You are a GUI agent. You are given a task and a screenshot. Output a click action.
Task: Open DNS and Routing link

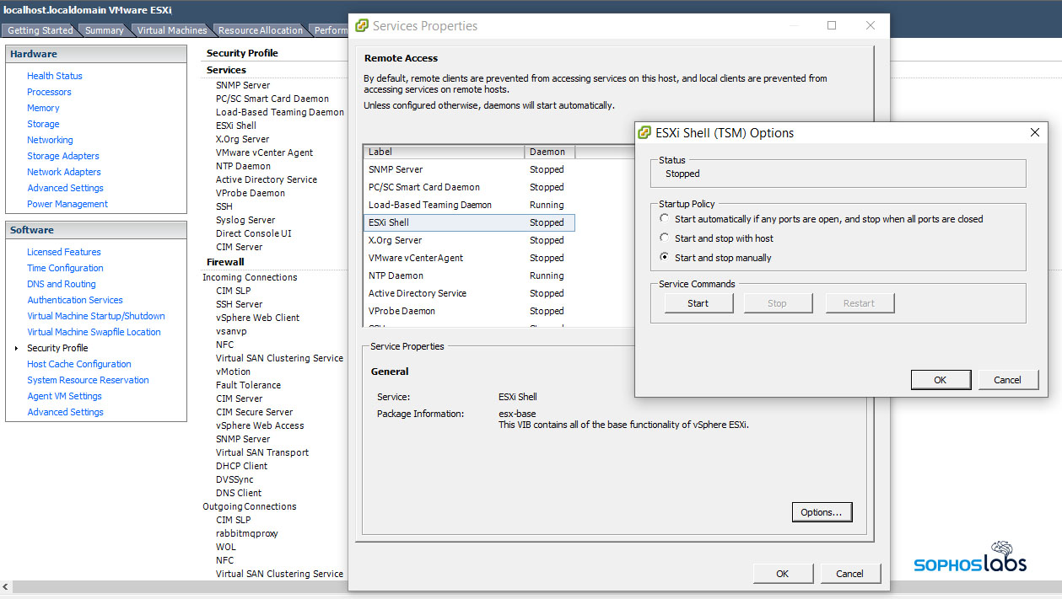click(x=62, y=284)
